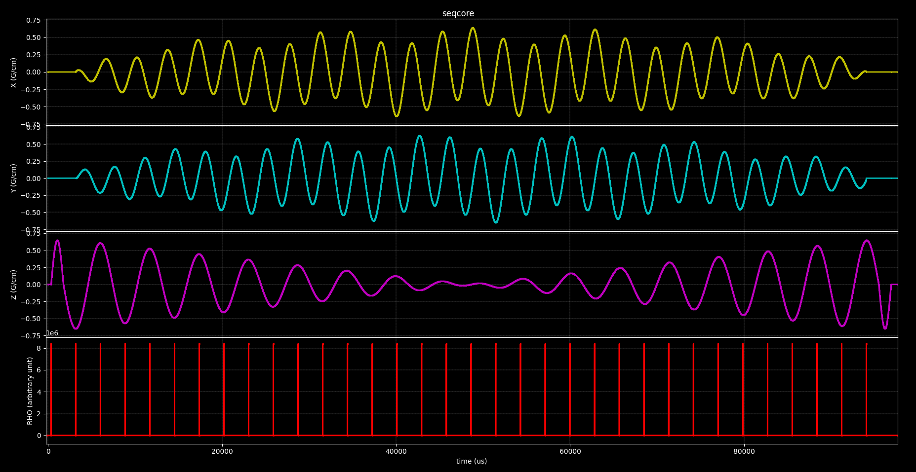Click the 60000 tick on time axis
Image resolution: width=916 pixels, height=472 pixels.
(x=570, y=451)
